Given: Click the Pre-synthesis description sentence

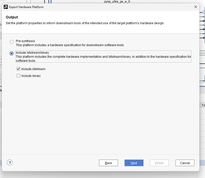Looking at the screenshot, I should tap(70, 45).
